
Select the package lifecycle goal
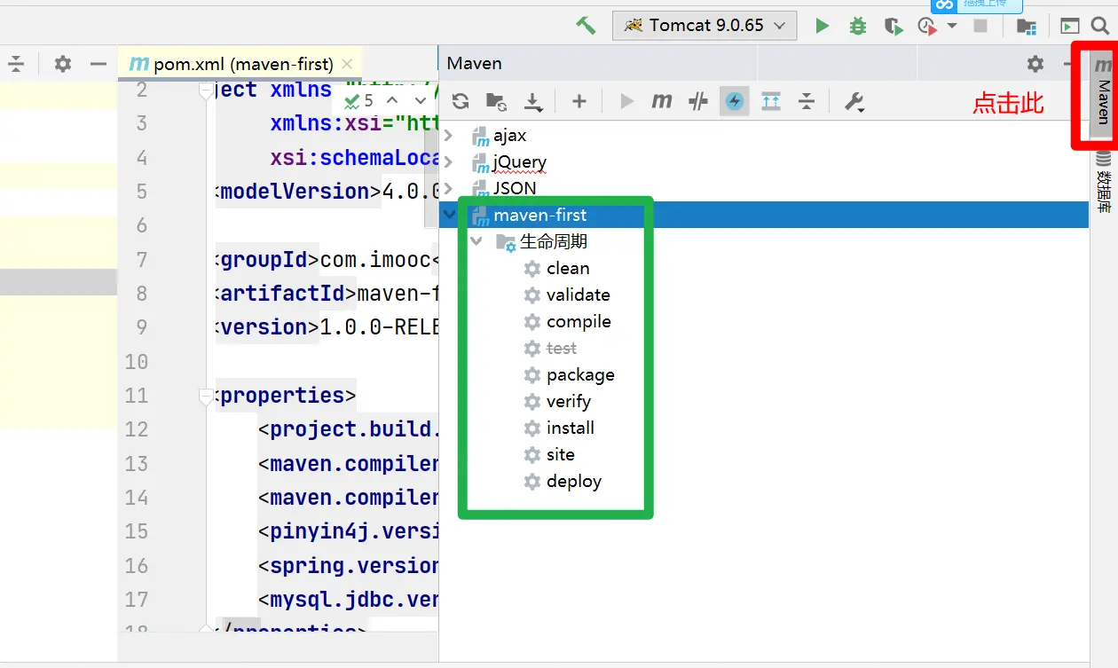pos(580,374)
